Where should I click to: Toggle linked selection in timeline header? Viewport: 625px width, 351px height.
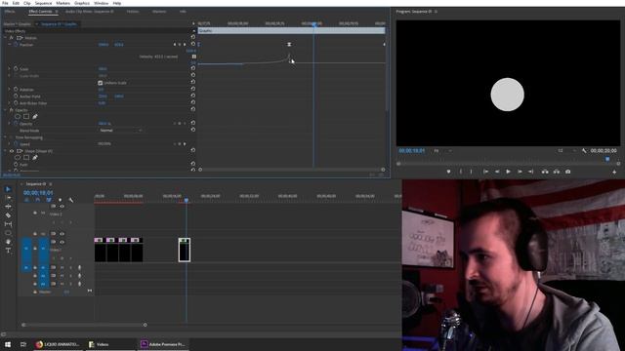(x=49, y=200)
